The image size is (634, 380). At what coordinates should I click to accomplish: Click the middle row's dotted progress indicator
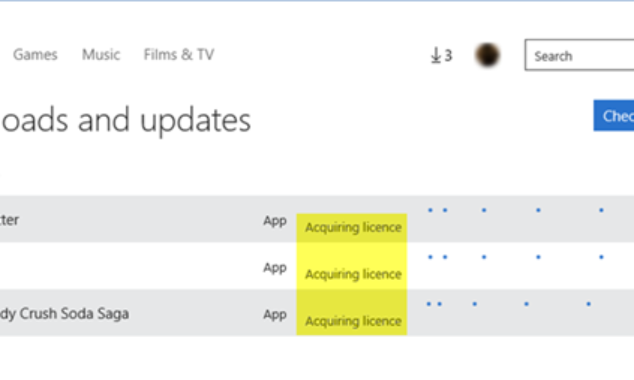[515, 258]
